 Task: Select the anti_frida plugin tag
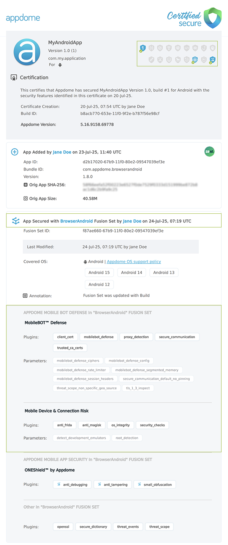(x=65, y=425)
